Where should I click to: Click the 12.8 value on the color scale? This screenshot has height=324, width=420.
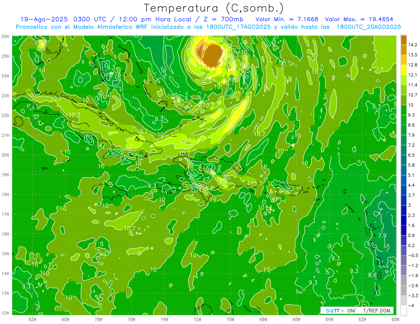click(413, 65)
